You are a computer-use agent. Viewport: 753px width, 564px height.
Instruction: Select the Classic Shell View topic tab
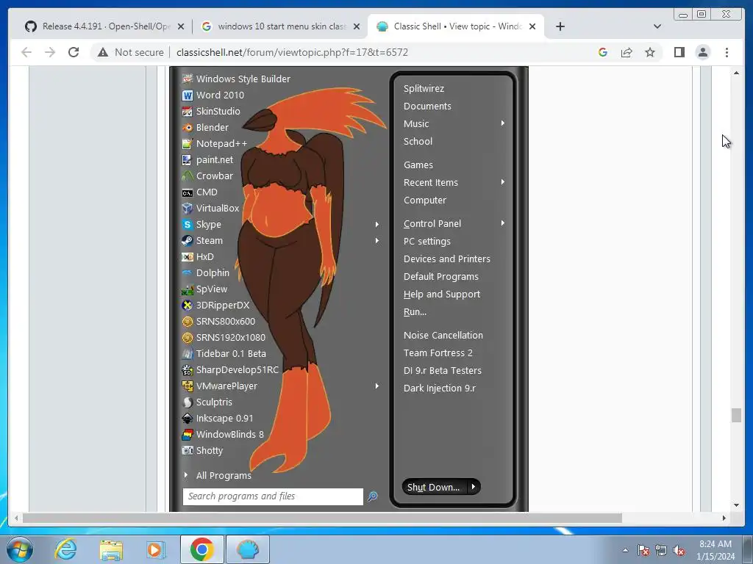coord(456,26)
